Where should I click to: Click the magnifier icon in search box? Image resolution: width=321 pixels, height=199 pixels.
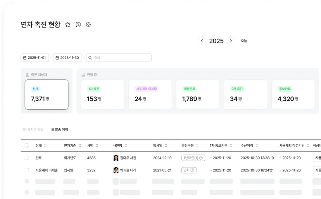(90, 58)
